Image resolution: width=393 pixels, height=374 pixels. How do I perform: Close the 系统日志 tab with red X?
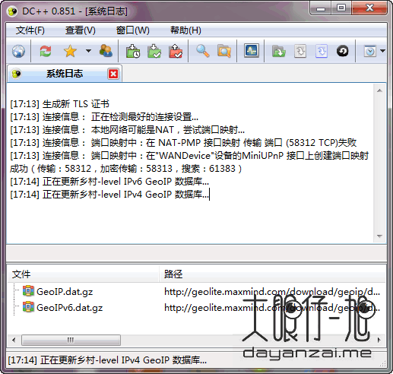[x=113, y=74]
